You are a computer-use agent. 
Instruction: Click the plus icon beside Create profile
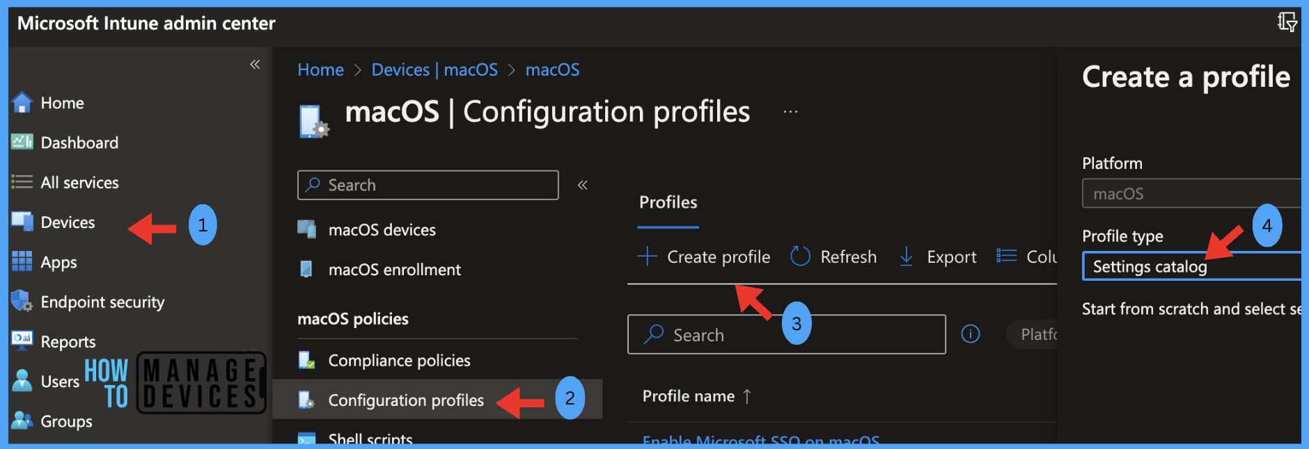click(x=647, y=256)
